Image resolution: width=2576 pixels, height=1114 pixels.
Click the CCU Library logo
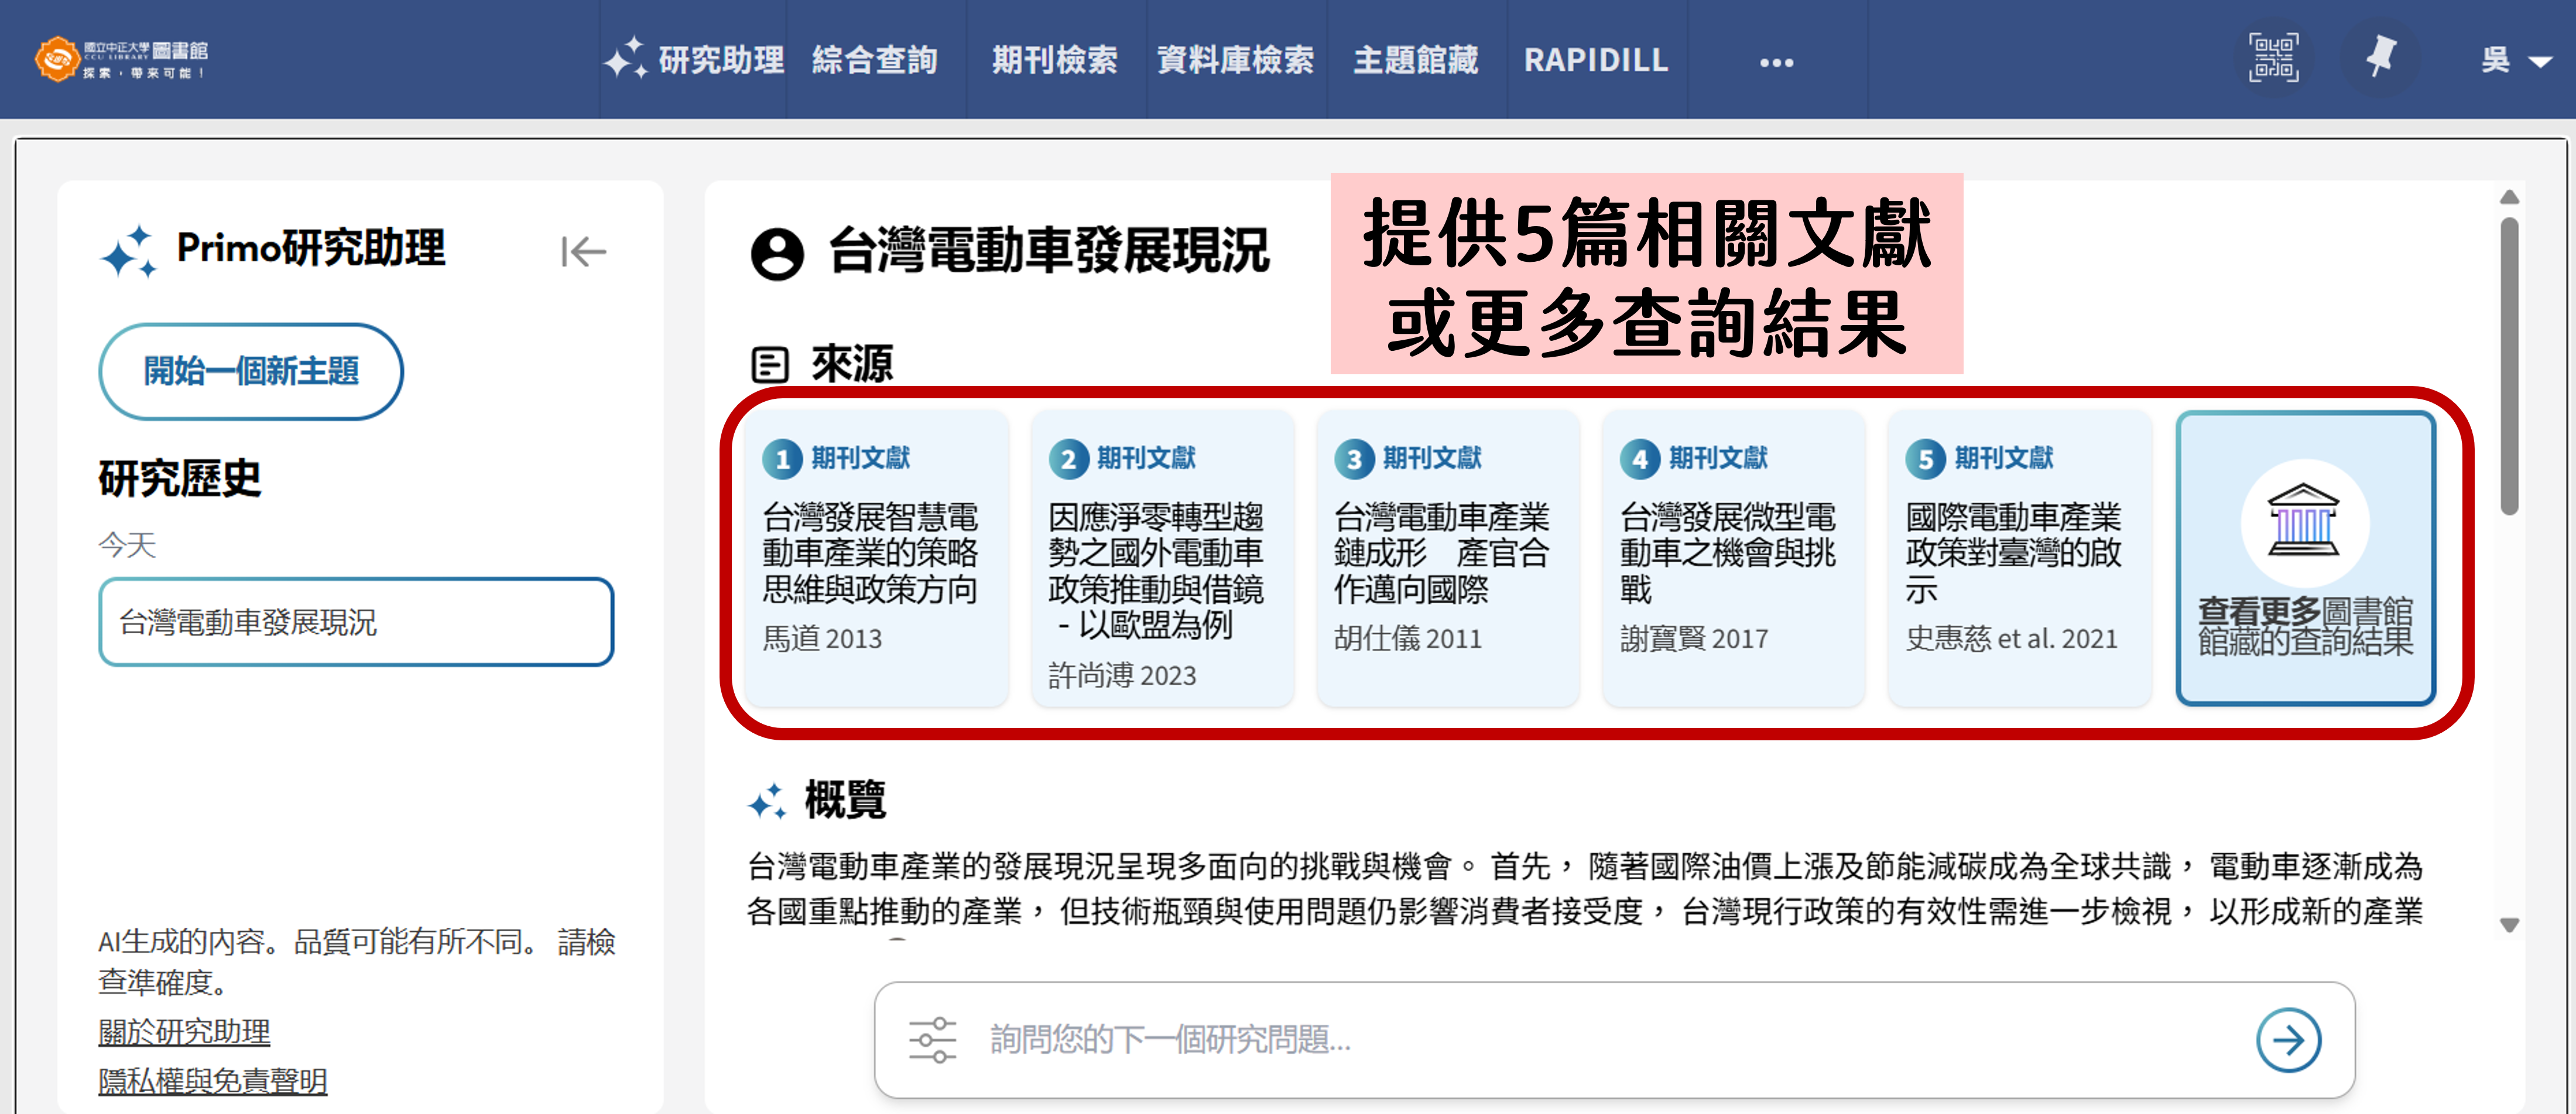[x=121, y=59]
